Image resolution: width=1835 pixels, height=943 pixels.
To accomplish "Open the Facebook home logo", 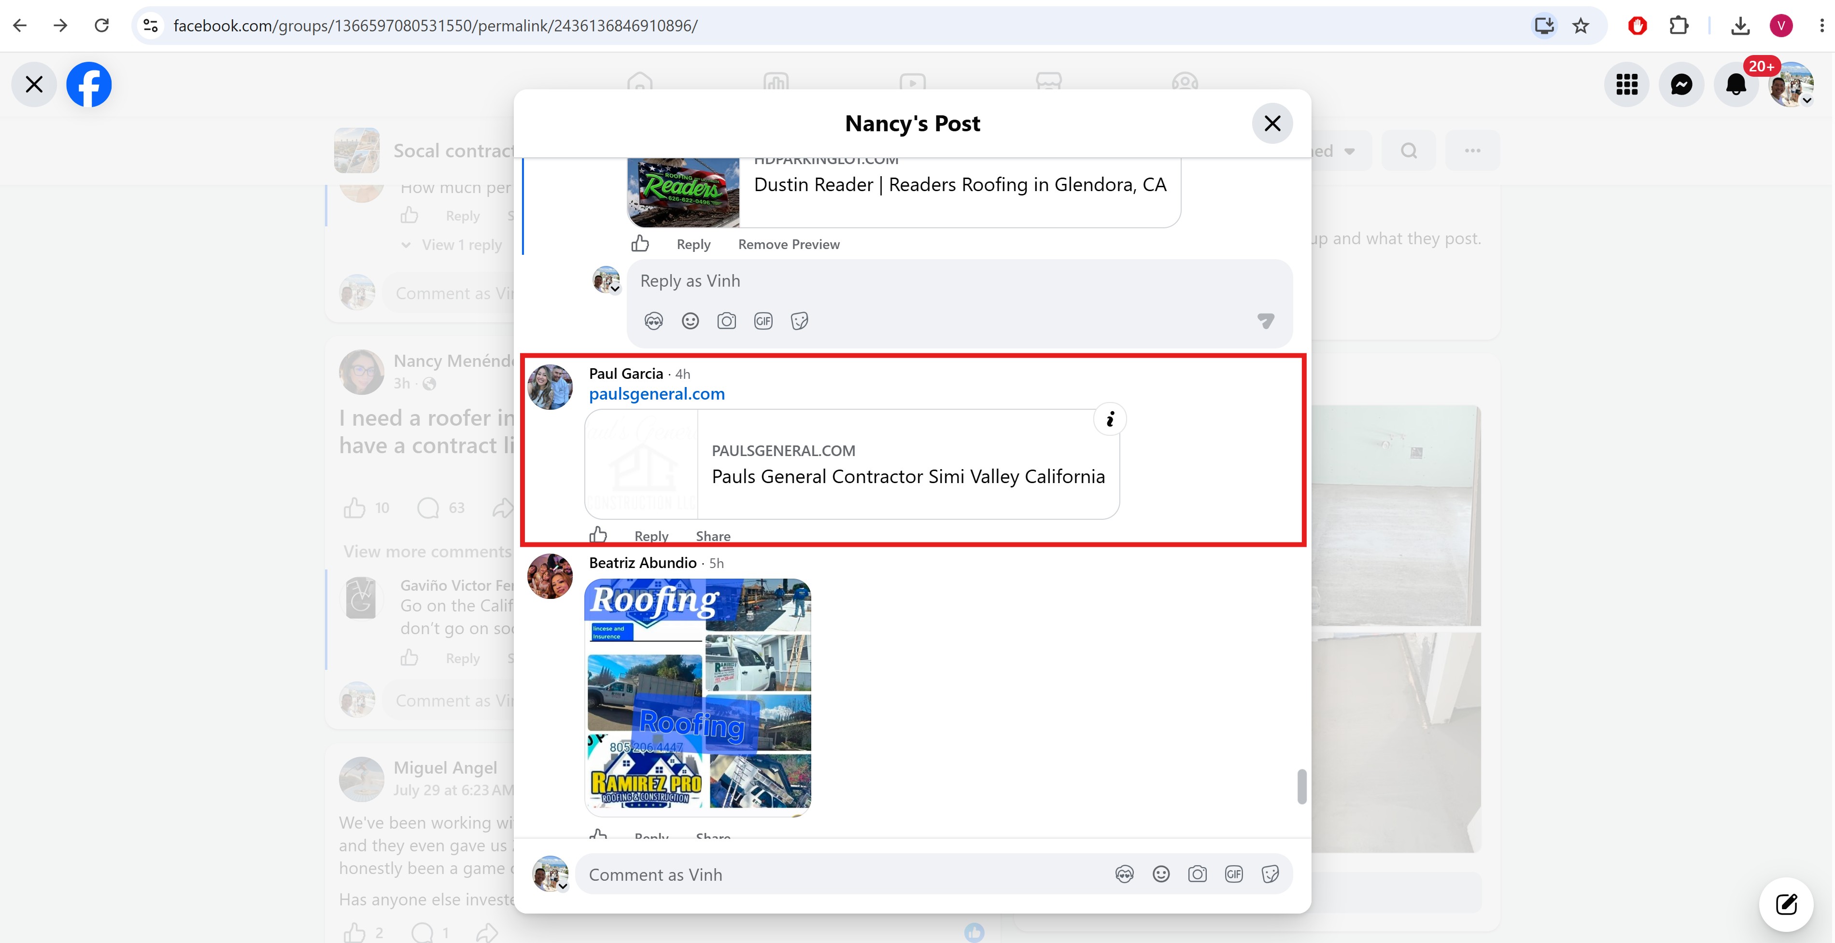I will click(89, 84).
